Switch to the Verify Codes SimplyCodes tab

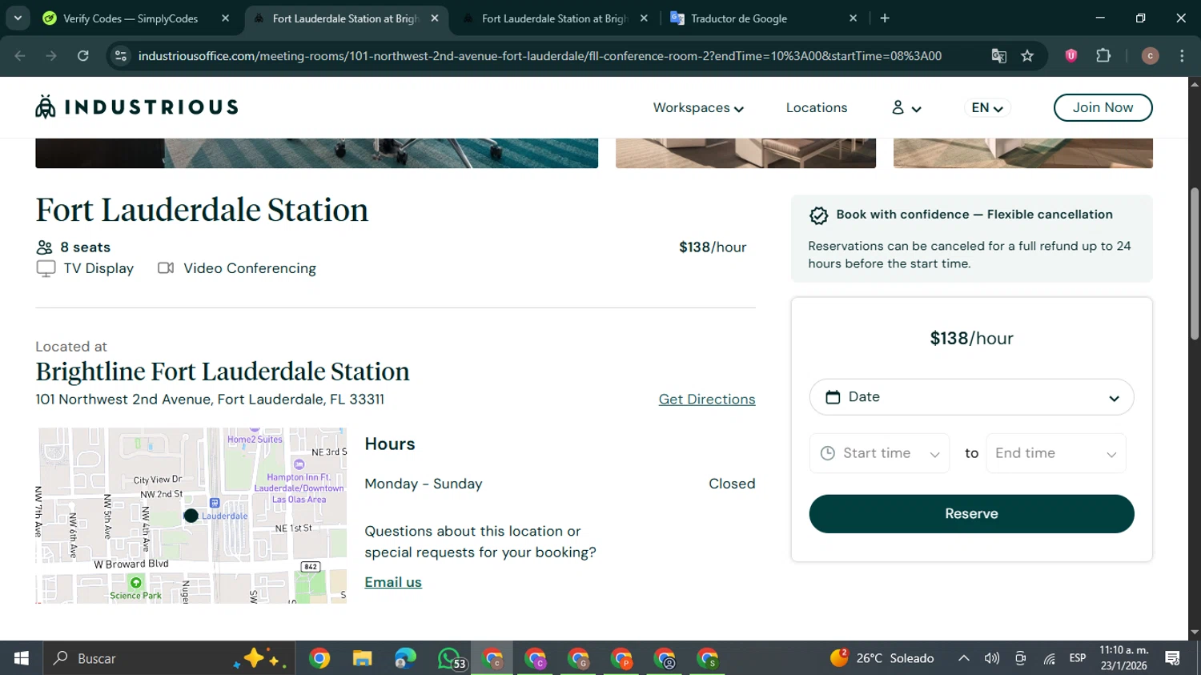pyautogui.click(x=131, y=18)
